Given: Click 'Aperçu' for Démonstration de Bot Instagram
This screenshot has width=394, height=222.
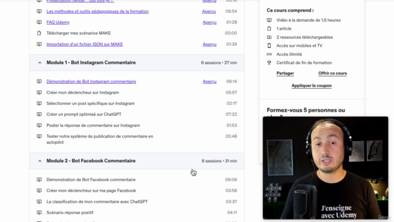Looking at the screenshot, I should pyautogui.click(x=209, y=81).
